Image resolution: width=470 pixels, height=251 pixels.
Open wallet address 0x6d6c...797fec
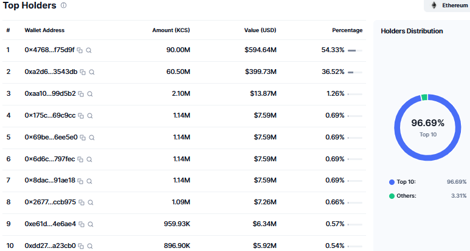(x=50, y=159)
